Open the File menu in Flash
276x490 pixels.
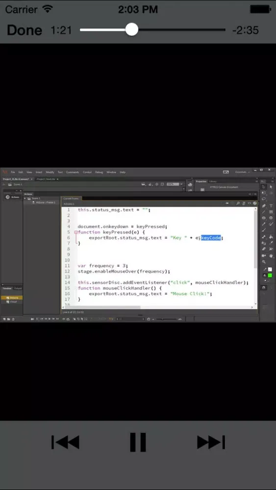(13, 172)
